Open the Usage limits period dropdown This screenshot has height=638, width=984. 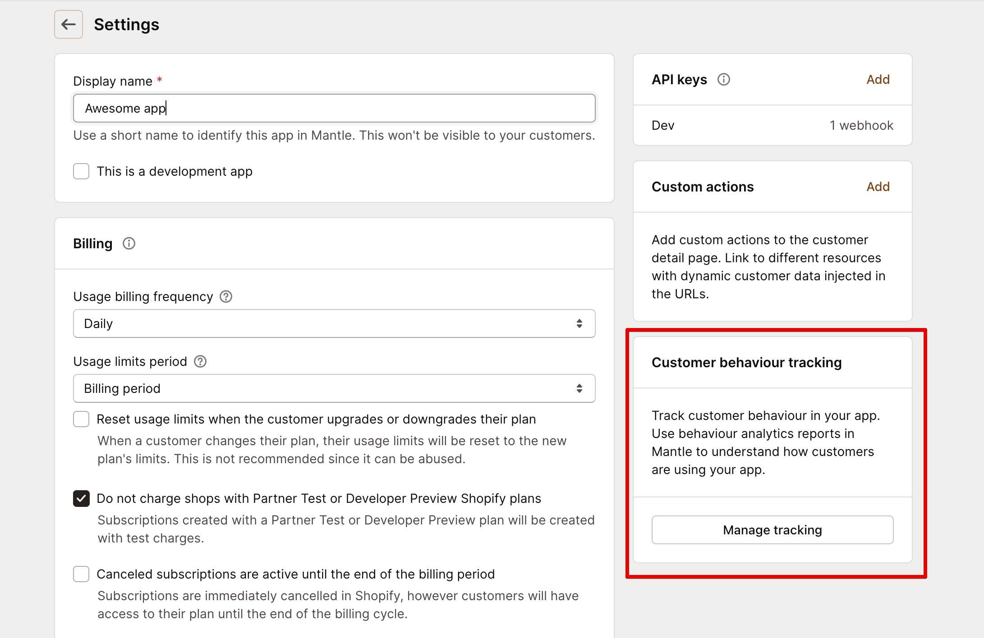click(x=334, y=388)
